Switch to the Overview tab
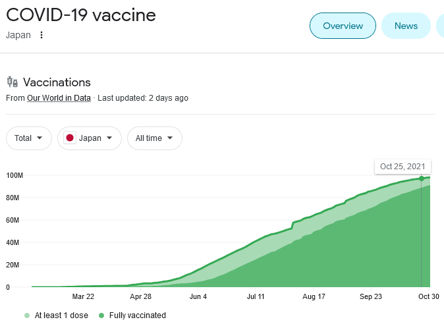Viewport: 444px width, 328px height. click(343, 26)
